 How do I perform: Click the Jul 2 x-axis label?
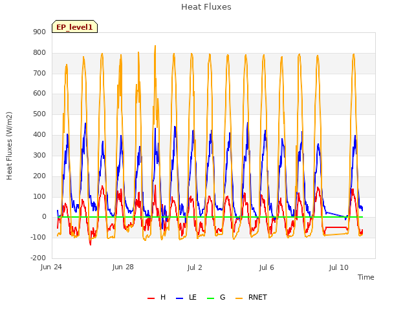click(x=195, y=267)
